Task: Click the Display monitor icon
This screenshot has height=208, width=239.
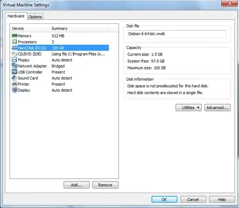Action: point(15,90)
